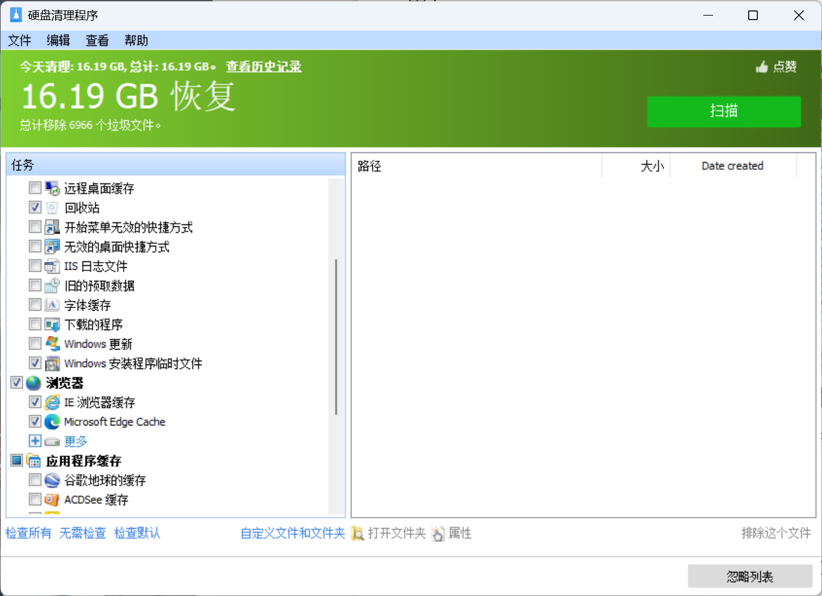The image size is (822, 596).
Task: Sort by the 路径 column header
Action: [476, 166]
